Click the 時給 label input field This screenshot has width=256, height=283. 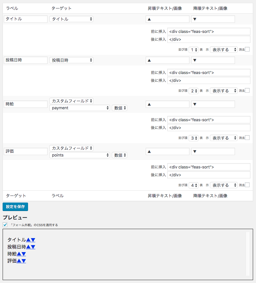tap(26, 104)
